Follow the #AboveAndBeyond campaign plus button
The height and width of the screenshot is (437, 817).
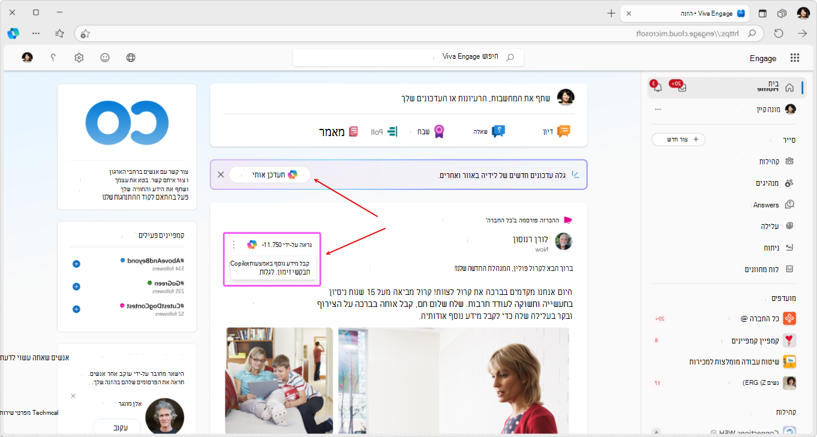[76, 264]
